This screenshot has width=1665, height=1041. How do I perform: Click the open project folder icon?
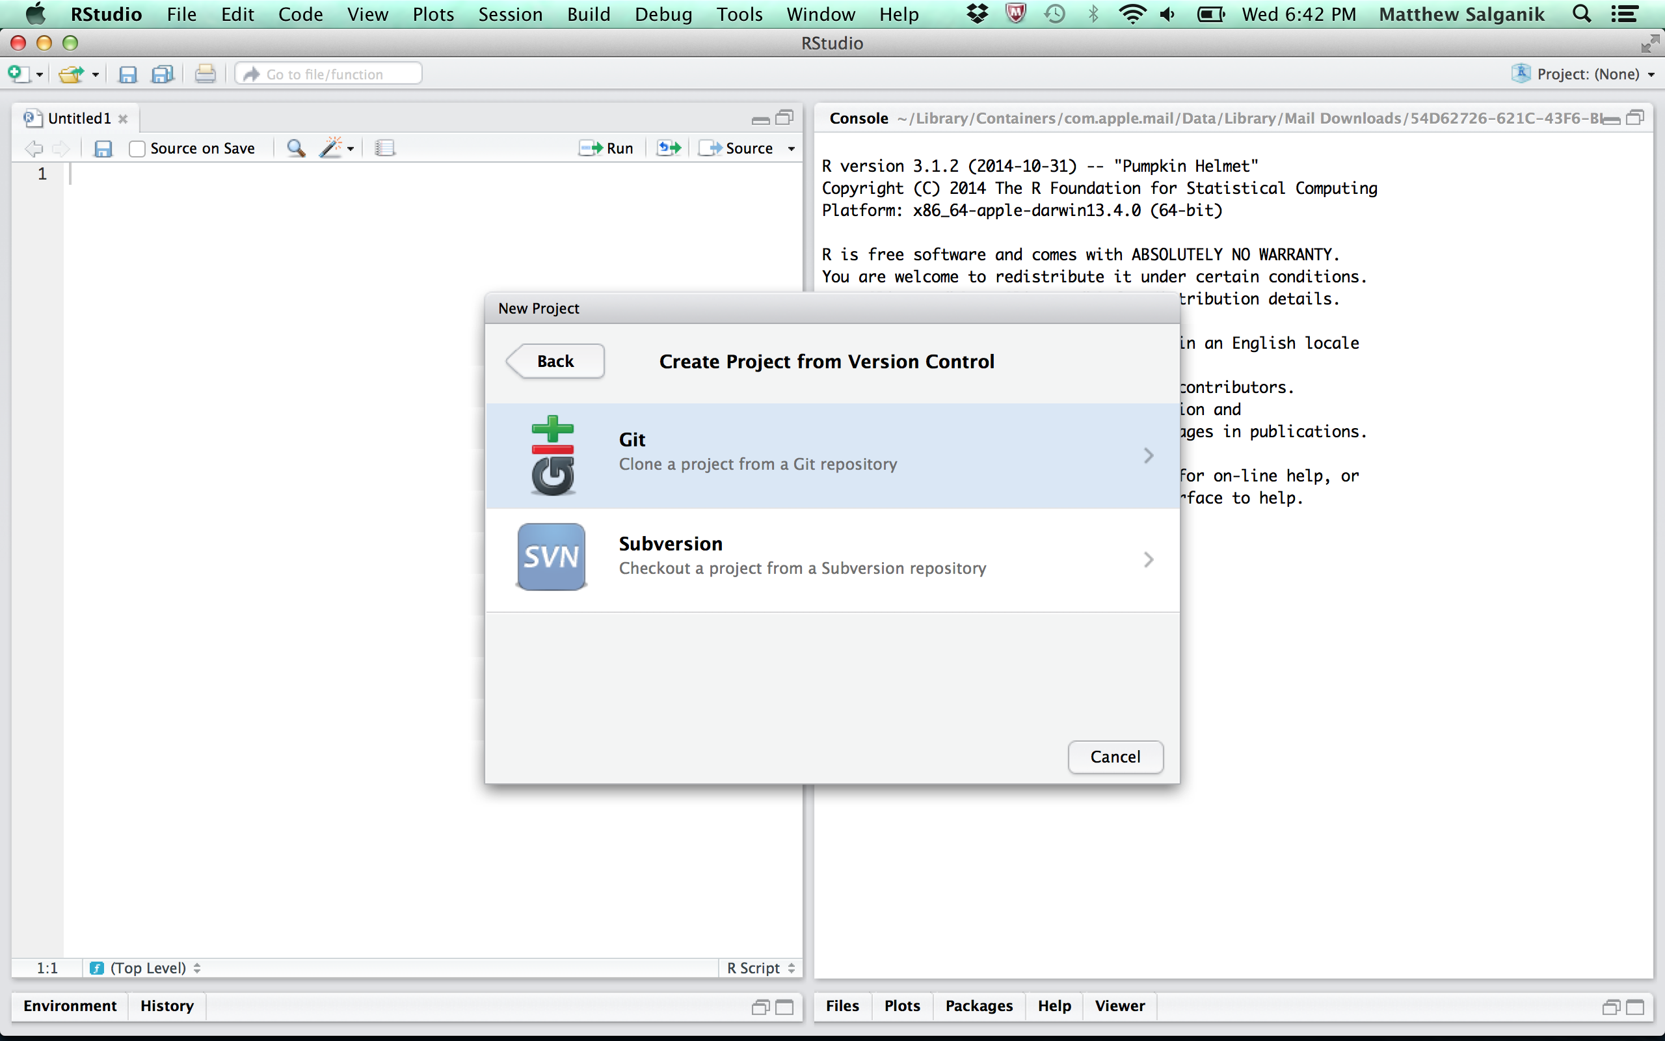71,74
